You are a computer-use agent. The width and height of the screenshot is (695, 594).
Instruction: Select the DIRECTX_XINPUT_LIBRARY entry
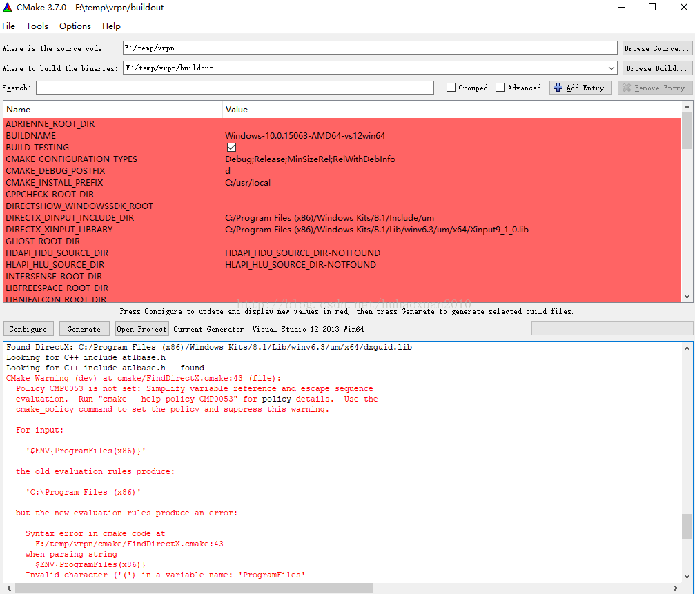tap(59, 230)
